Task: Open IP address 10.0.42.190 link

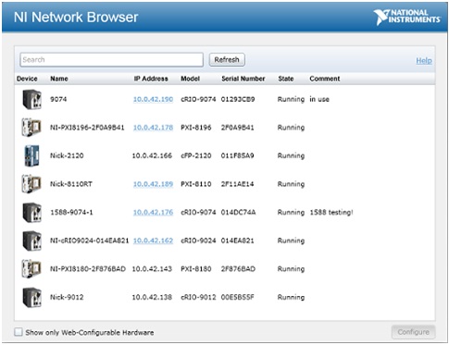Action: click(x=153, y=99)
